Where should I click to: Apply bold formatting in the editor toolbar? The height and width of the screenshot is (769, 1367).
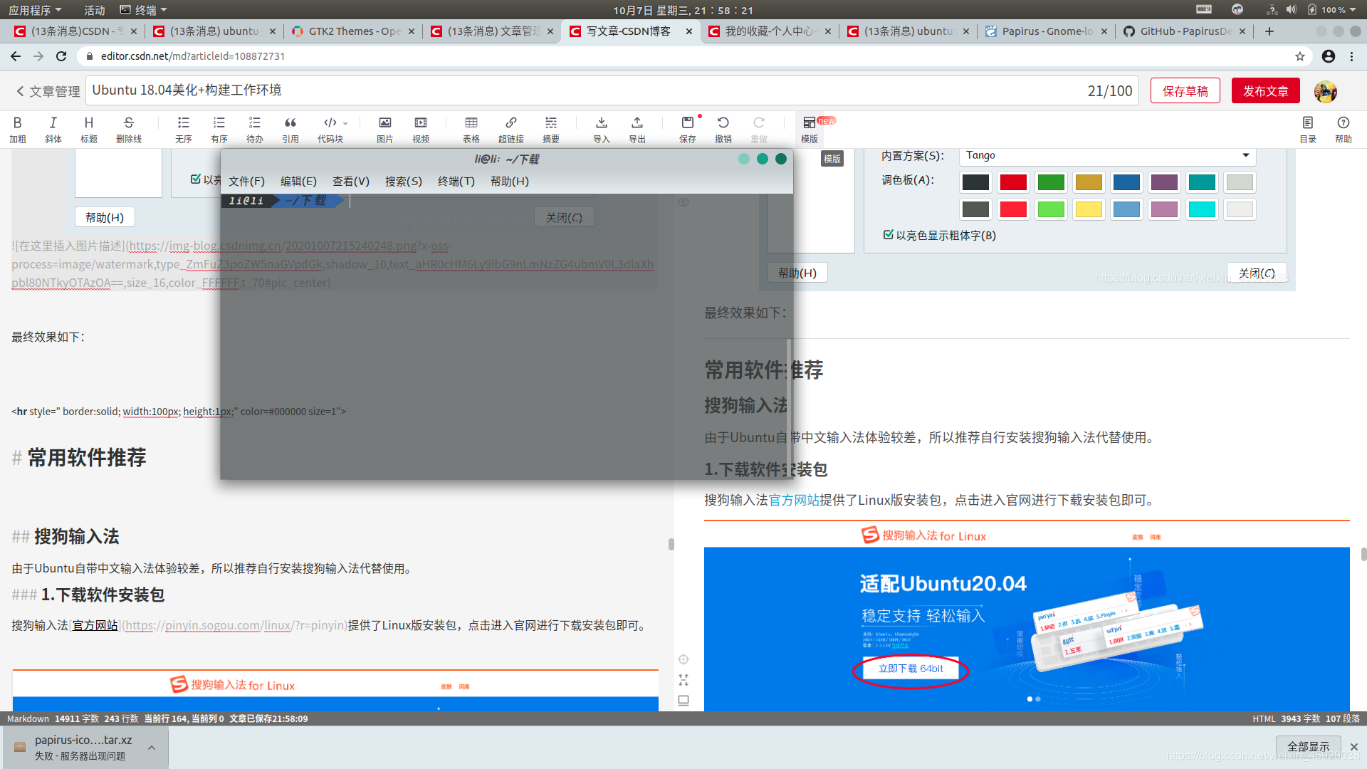(x=18, y=130)
